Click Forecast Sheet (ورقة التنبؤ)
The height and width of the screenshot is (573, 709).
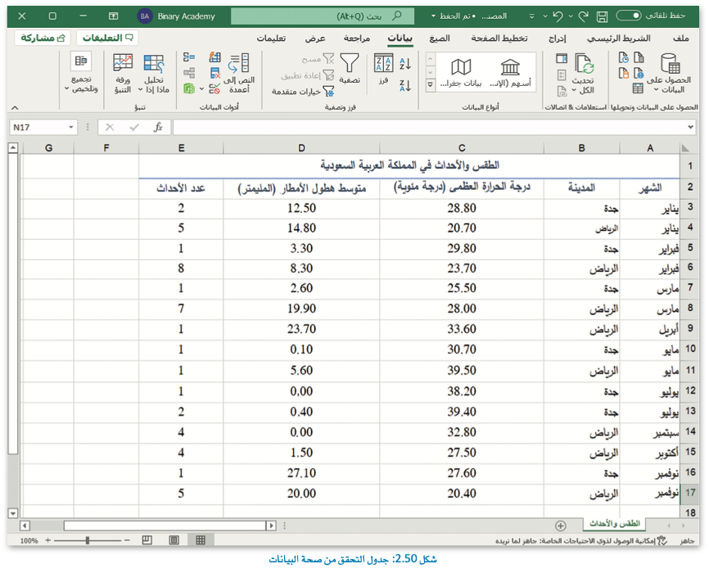(123, 74)
